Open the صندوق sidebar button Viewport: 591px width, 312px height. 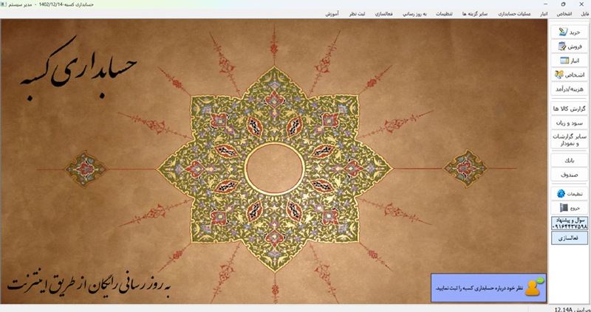coord(569,174)
